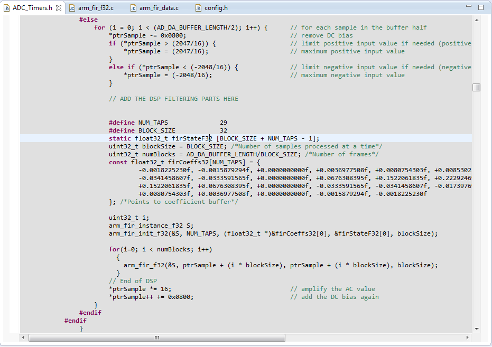Click the '// for each sample in the buffer half' comment
The height and width of the screenshot is (347, 492).
tap(358, 27)
